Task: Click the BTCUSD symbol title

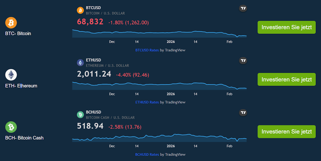Action: point(93,8)
